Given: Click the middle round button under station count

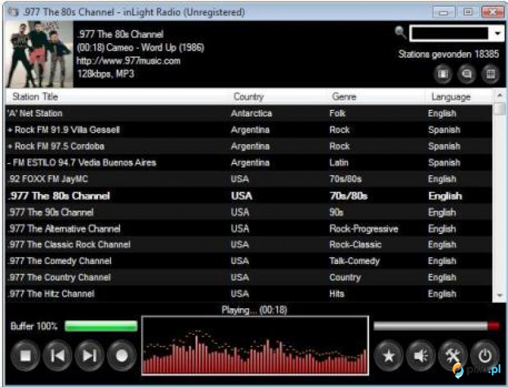Looking at the screenshot, I should point(467,74).
